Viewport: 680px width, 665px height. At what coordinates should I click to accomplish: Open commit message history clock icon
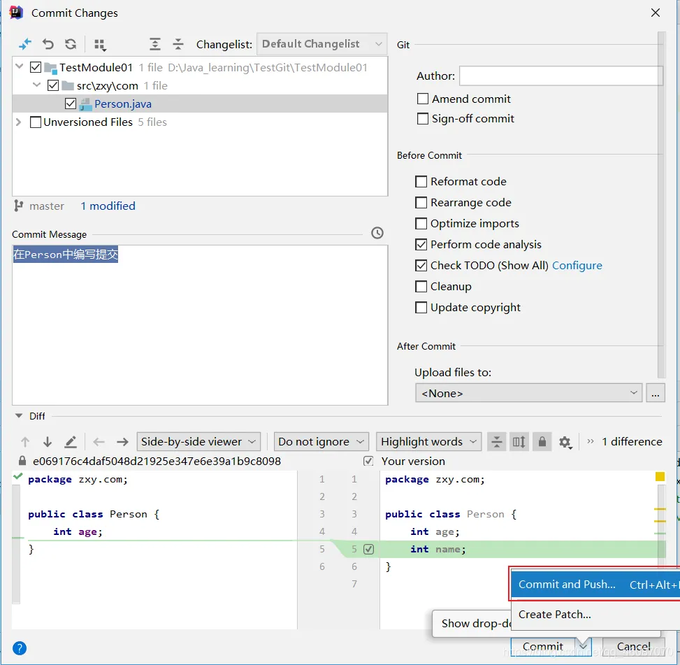[x=377, y=233]
